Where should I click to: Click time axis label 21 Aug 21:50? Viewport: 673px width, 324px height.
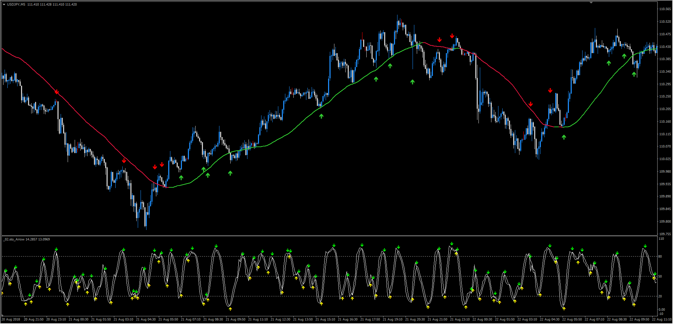[x=437, y=319]
